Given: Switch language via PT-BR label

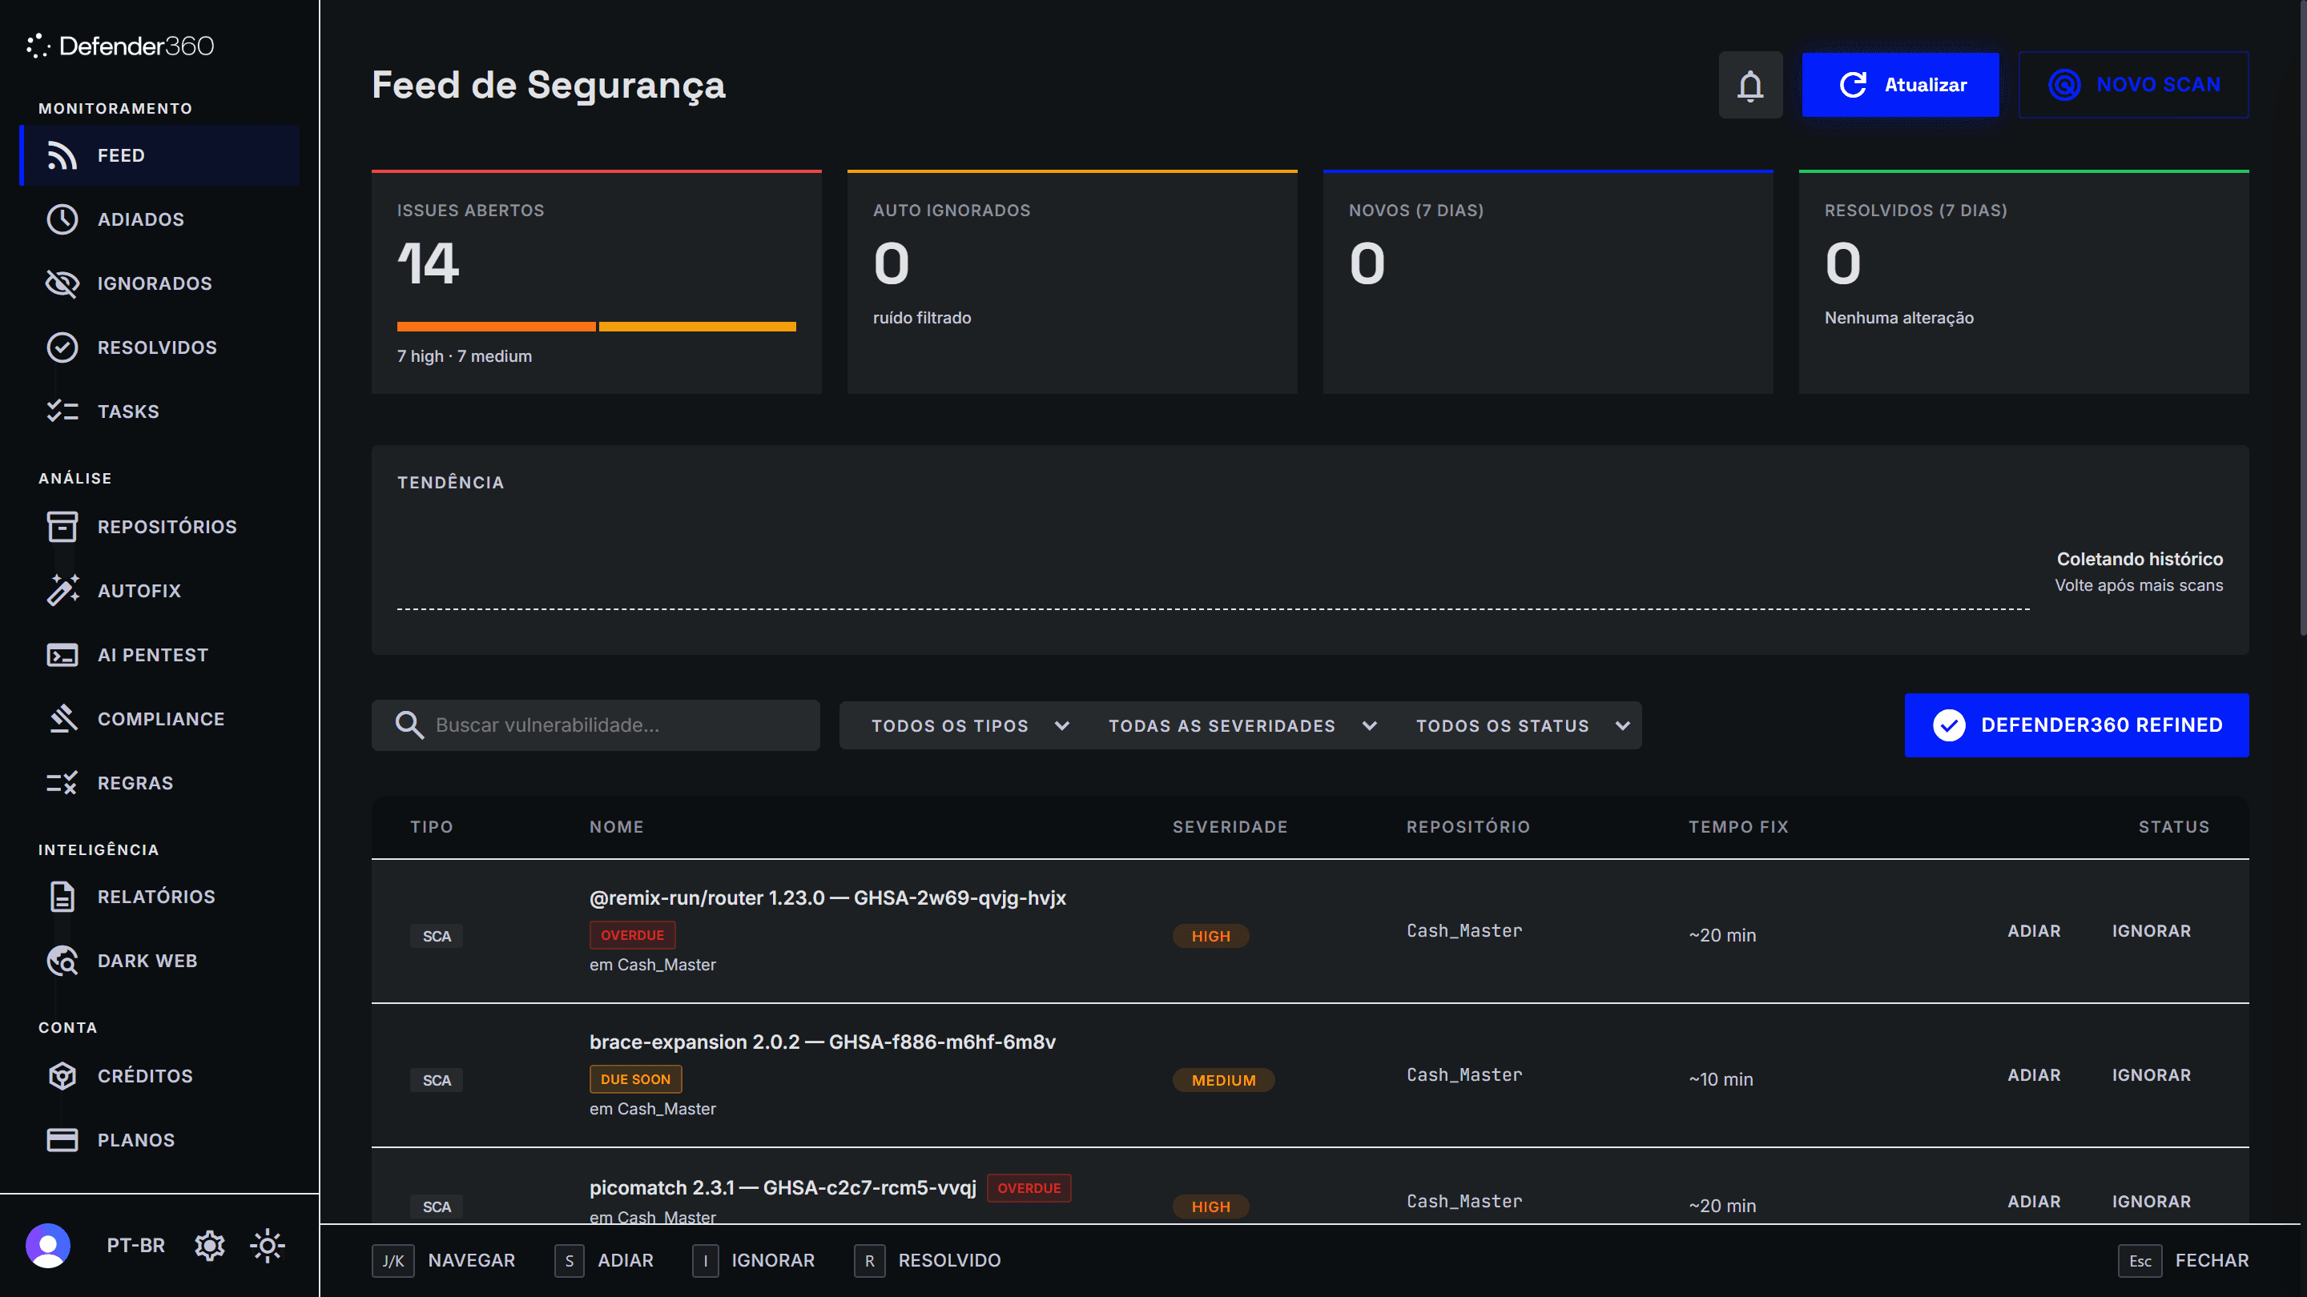Looking at the screenshot, I should point(136,1245).
